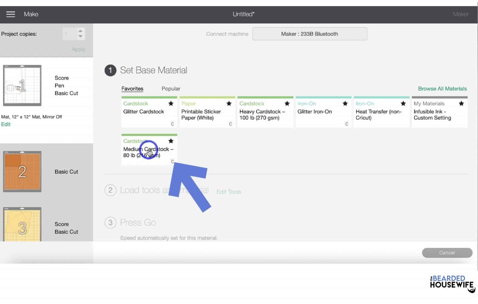Select the Favorites materials tab
This screenshot has width=478, height=304.
pyautogui.click(x=132, y=88)
